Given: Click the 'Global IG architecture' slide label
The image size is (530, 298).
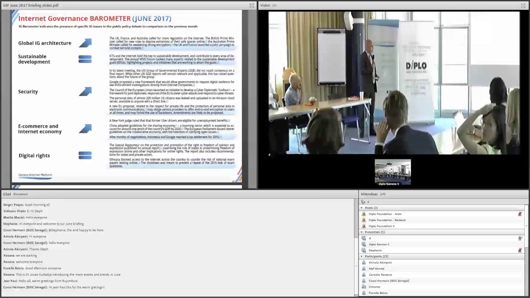Looking at the screenshot, I should pos(45,43).
